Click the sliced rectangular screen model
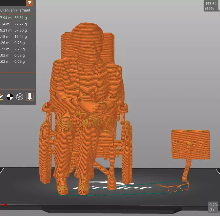Image resolution: width=220 pixels, height=216 pixels. tap(190, 144)
